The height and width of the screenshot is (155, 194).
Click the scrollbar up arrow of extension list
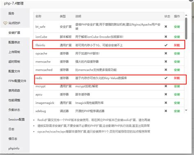point(186,15)
